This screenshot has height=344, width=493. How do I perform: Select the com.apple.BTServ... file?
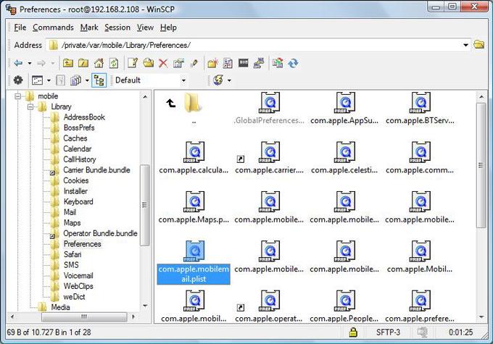click(420, 109)
